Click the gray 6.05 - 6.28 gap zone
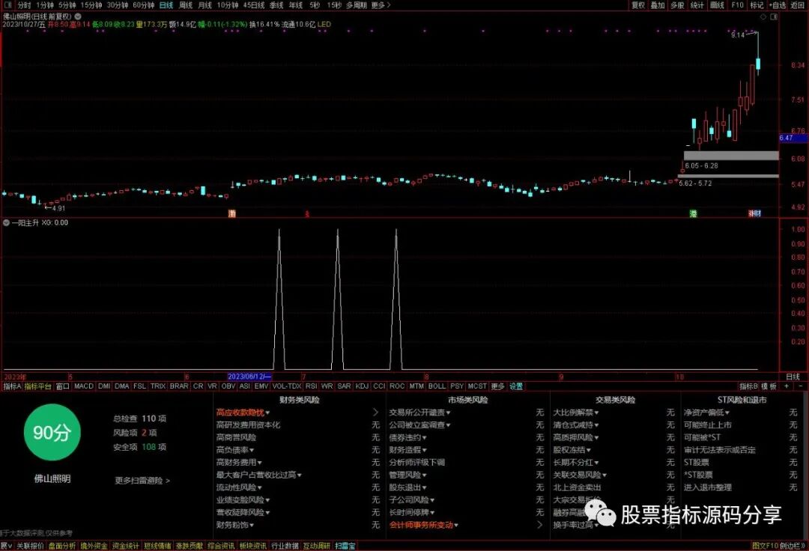Viewport: 809px width, 551px height. click(x=731, y=156)
